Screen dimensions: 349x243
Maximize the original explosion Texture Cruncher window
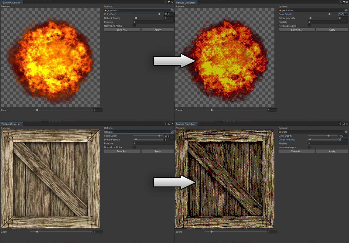(x=169, y=2)
